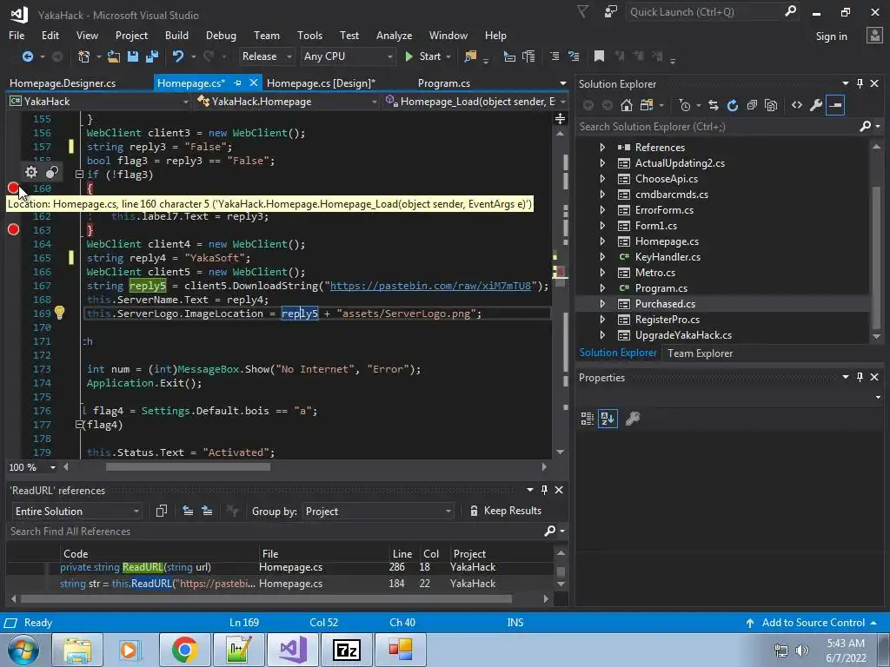Open the Debug menu
This screenshot has width=890, height=667.
[x=221, y=35]
